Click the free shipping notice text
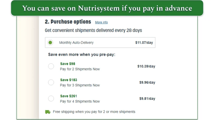214x120 pixels. coord(94,112)
